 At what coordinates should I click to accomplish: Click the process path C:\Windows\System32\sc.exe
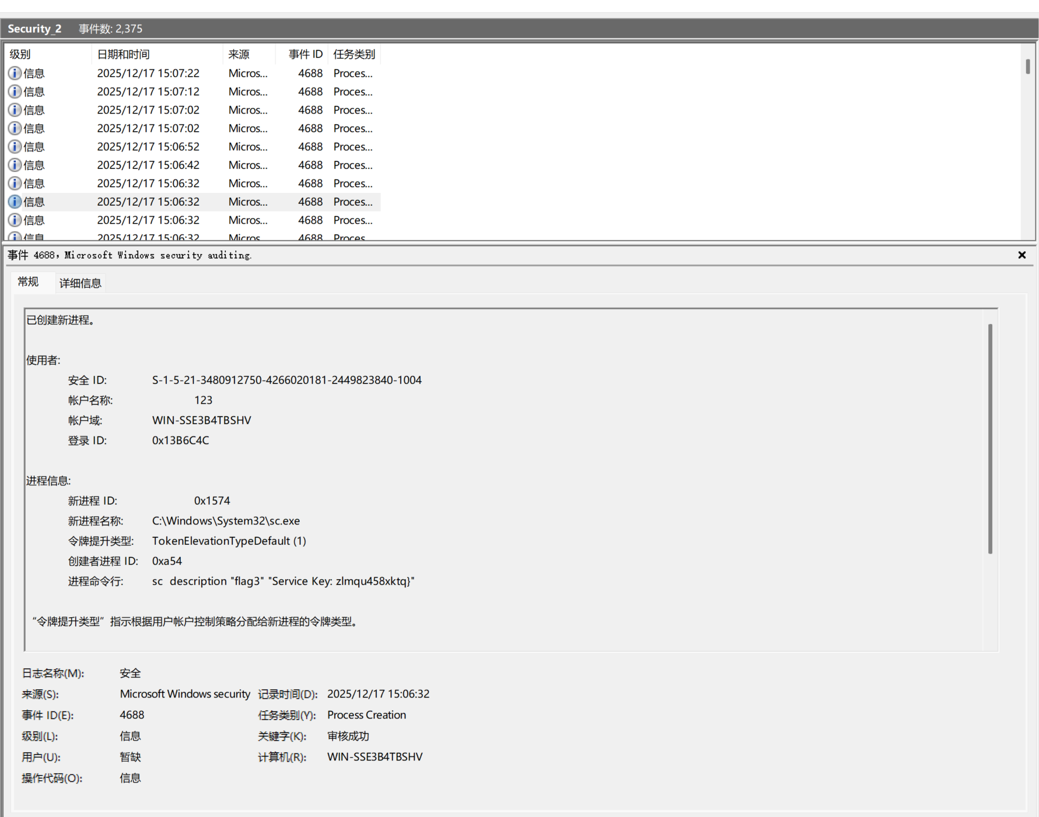[226, 521]
